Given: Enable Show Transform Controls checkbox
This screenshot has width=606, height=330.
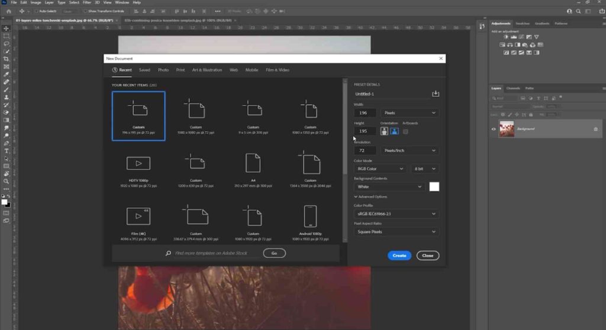Looking at the screenshot, I should (x=85, y=11).
